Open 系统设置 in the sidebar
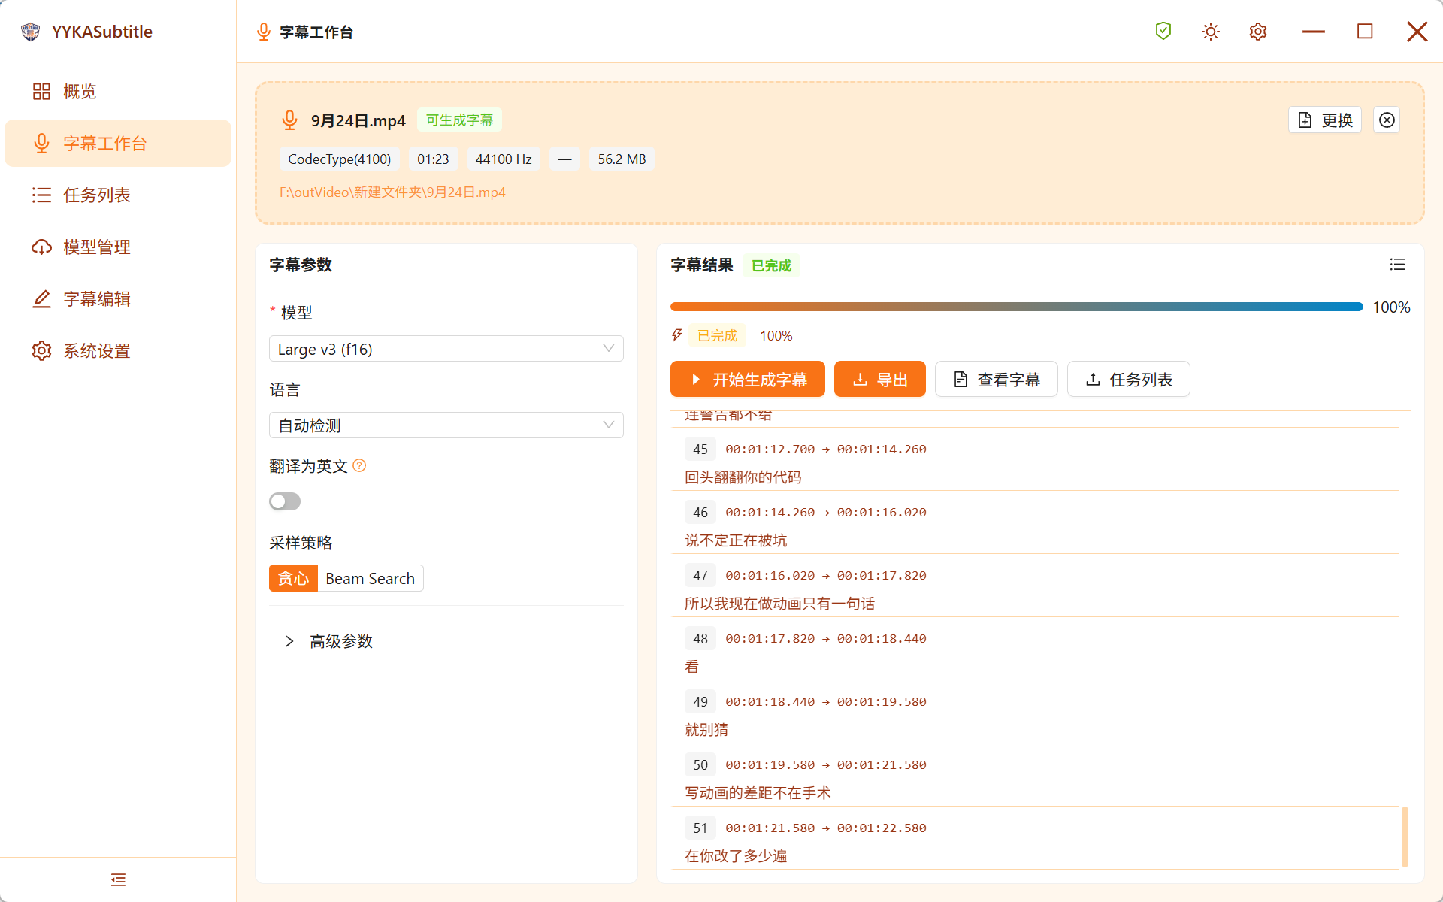The height and width of the screenshot is (902, 1443). 118,351
